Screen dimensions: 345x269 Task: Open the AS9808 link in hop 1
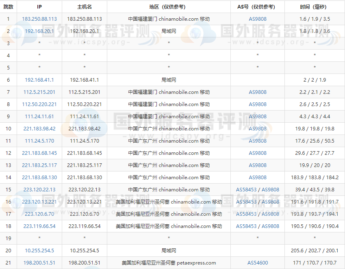pos(258,19)
